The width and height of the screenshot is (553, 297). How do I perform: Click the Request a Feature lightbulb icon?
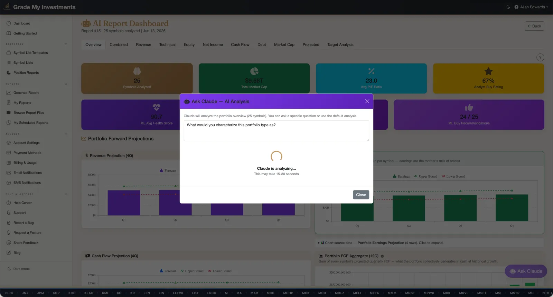pyautogui.click(x=9, y=233)
